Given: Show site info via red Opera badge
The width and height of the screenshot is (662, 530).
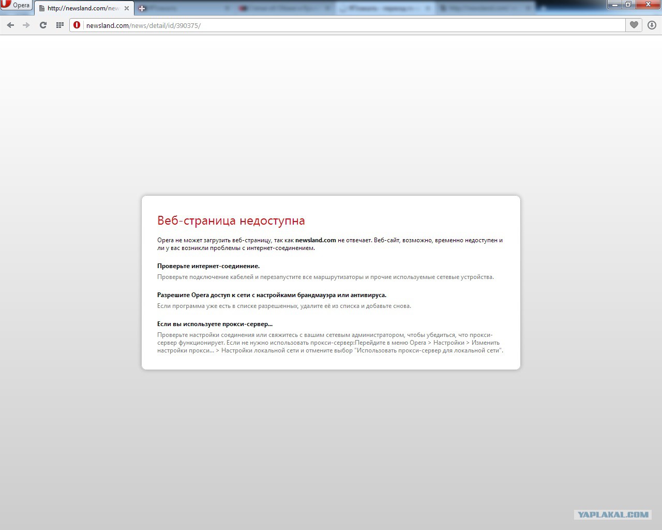Looking at the screenshot, I should 77,25.
